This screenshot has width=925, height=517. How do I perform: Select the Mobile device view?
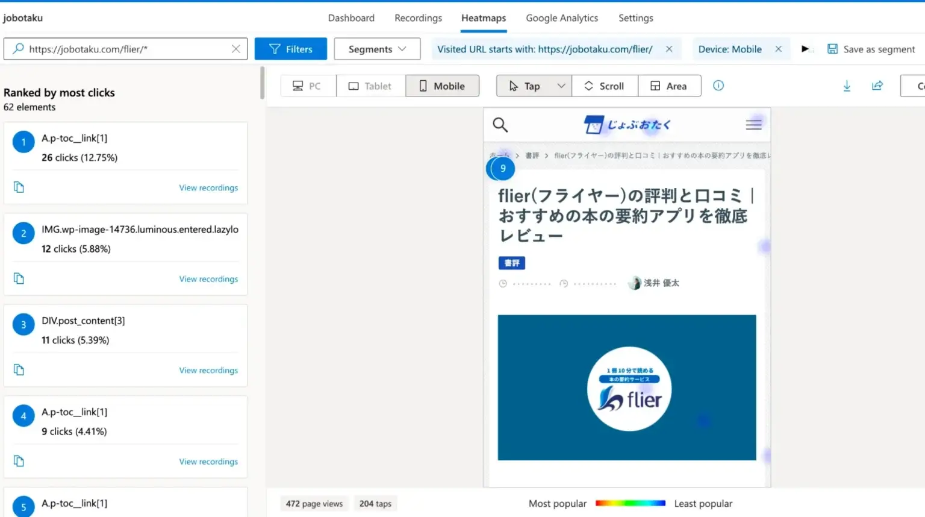tap(443, 86)
